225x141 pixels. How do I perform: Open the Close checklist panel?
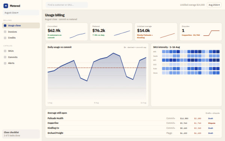[21, 134]
